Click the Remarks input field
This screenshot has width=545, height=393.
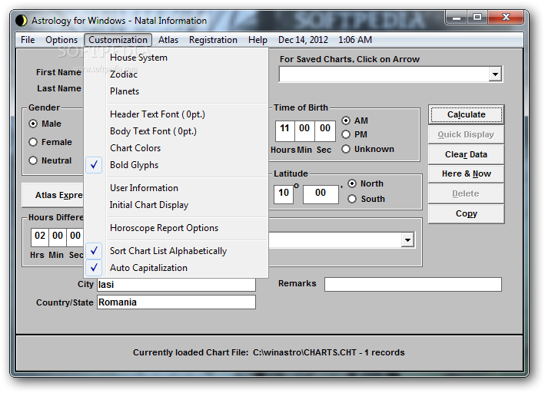pos(413,284)
